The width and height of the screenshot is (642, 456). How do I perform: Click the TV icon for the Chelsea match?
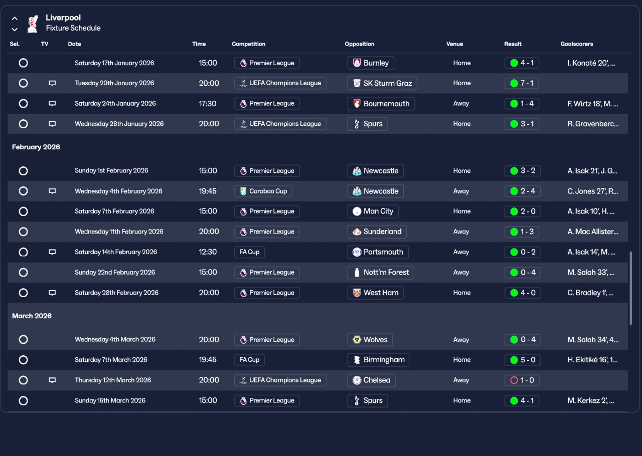click(52, 380)
